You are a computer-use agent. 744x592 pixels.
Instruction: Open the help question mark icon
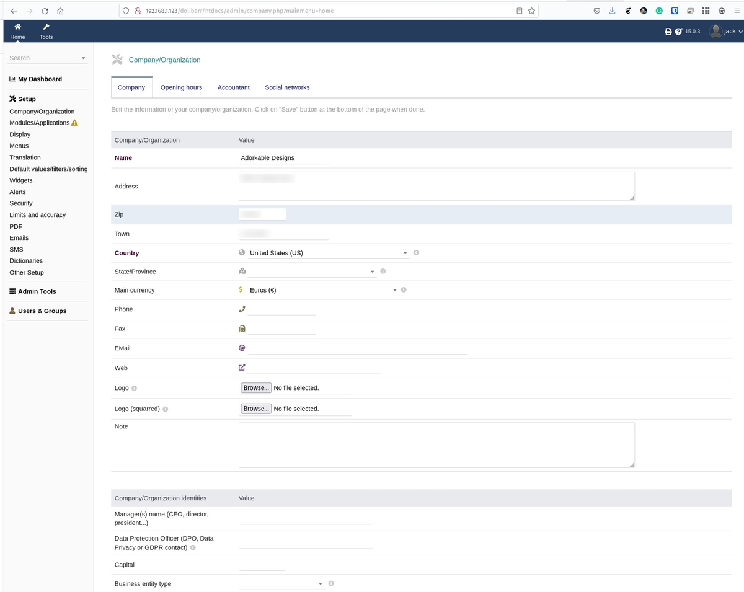pos(678,31)
